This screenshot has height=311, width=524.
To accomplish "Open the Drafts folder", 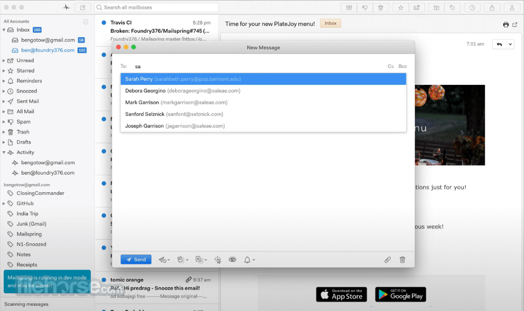I will (24, 142).
